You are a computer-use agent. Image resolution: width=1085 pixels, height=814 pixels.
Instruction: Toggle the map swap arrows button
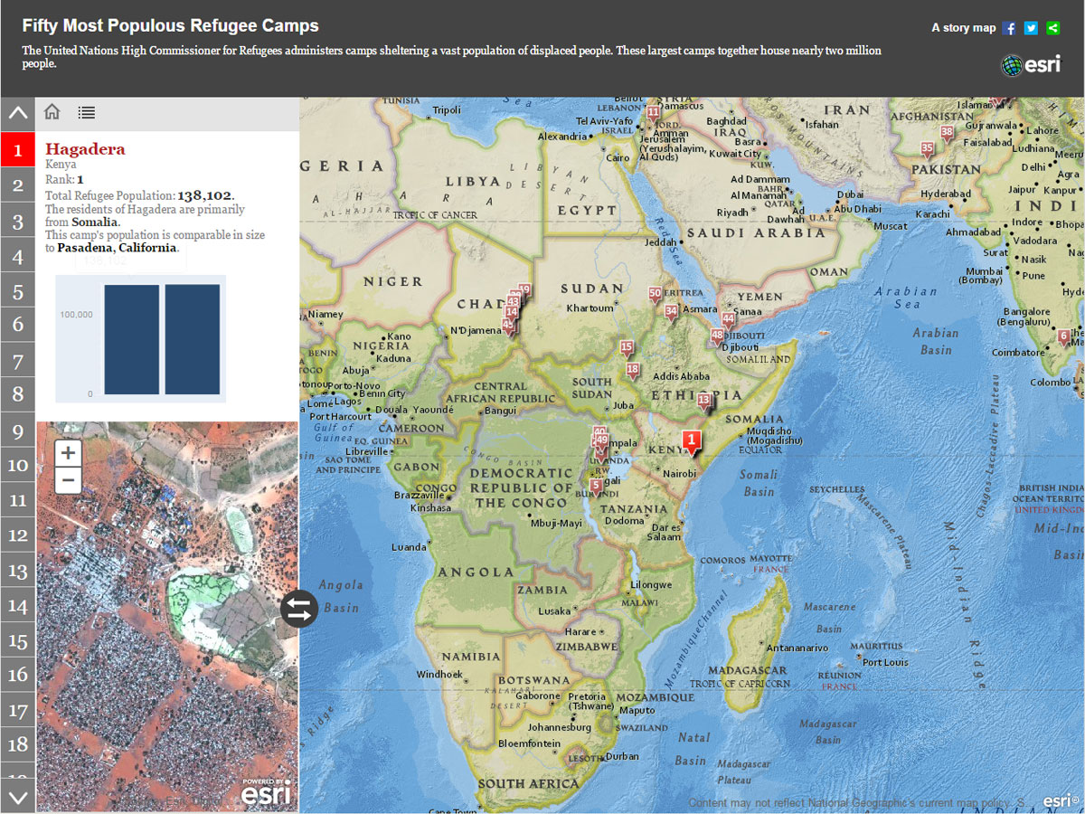click(299, 608)
